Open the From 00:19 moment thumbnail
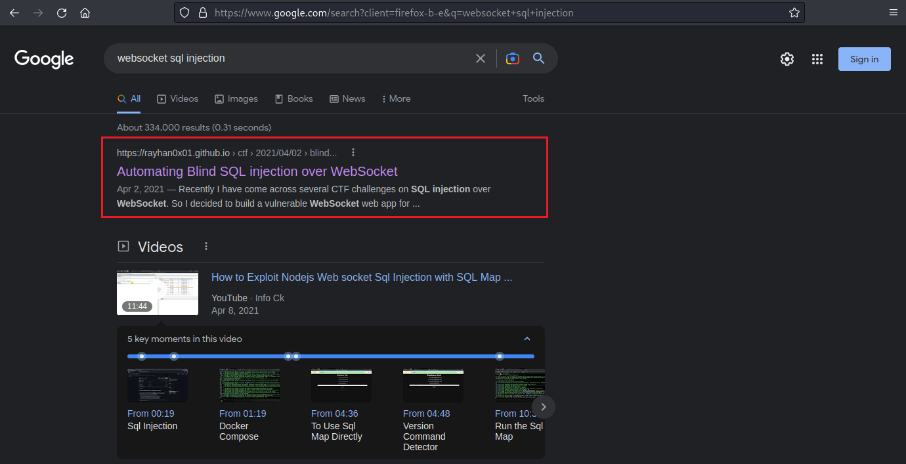This screenshot has height=464, width=906. 158,385
